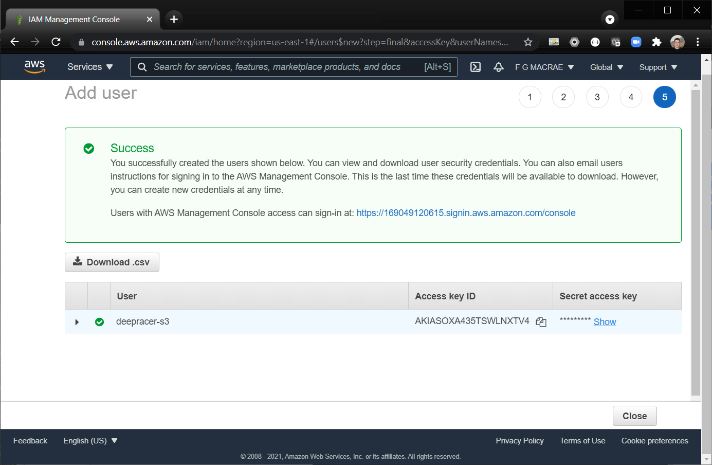The height and width of the screenshot is (465, 712).
Task: Open the Services dropdown menu
Action: click(90, 67)
